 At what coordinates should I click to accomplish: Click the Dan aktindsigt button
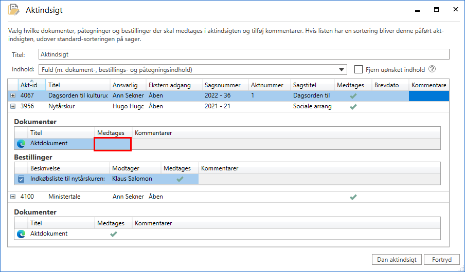click(x=397, y=260)
